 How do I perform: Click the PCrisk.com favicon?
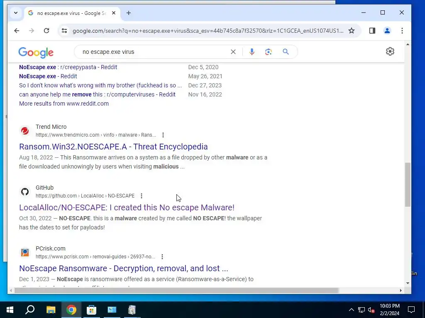[x=25, y=253]
